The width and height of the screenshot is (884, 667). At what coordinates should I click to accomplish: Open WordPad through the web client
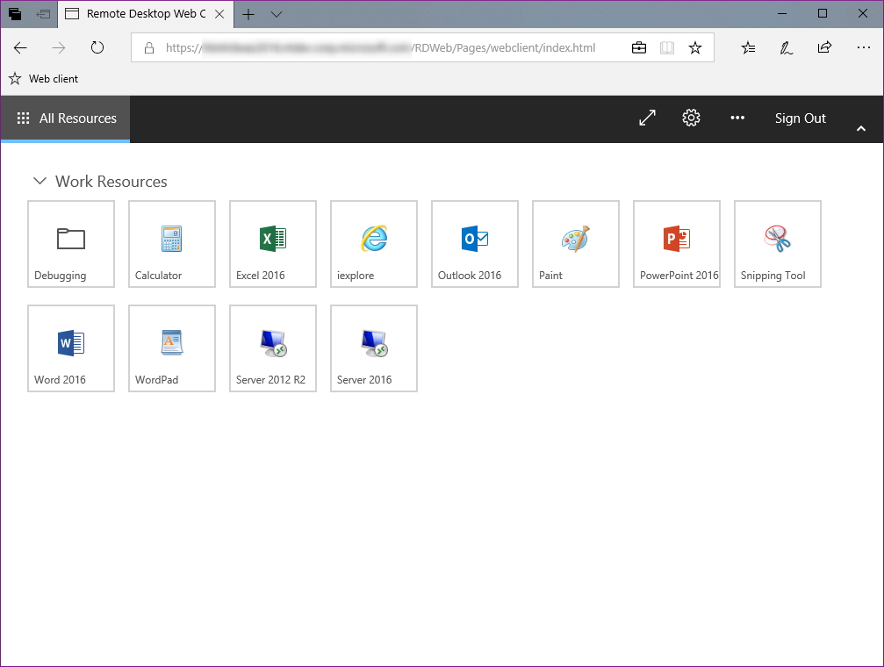click(x=171, y=348)
